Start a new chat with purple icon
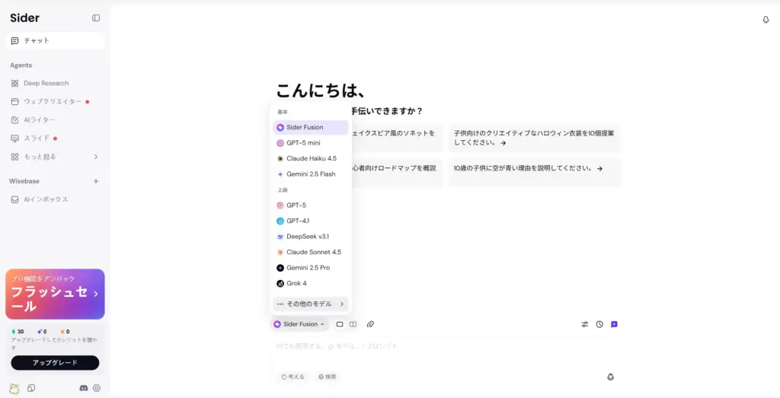Image resolution: width=780 pixels, height=398 pixels. [615, 324]
